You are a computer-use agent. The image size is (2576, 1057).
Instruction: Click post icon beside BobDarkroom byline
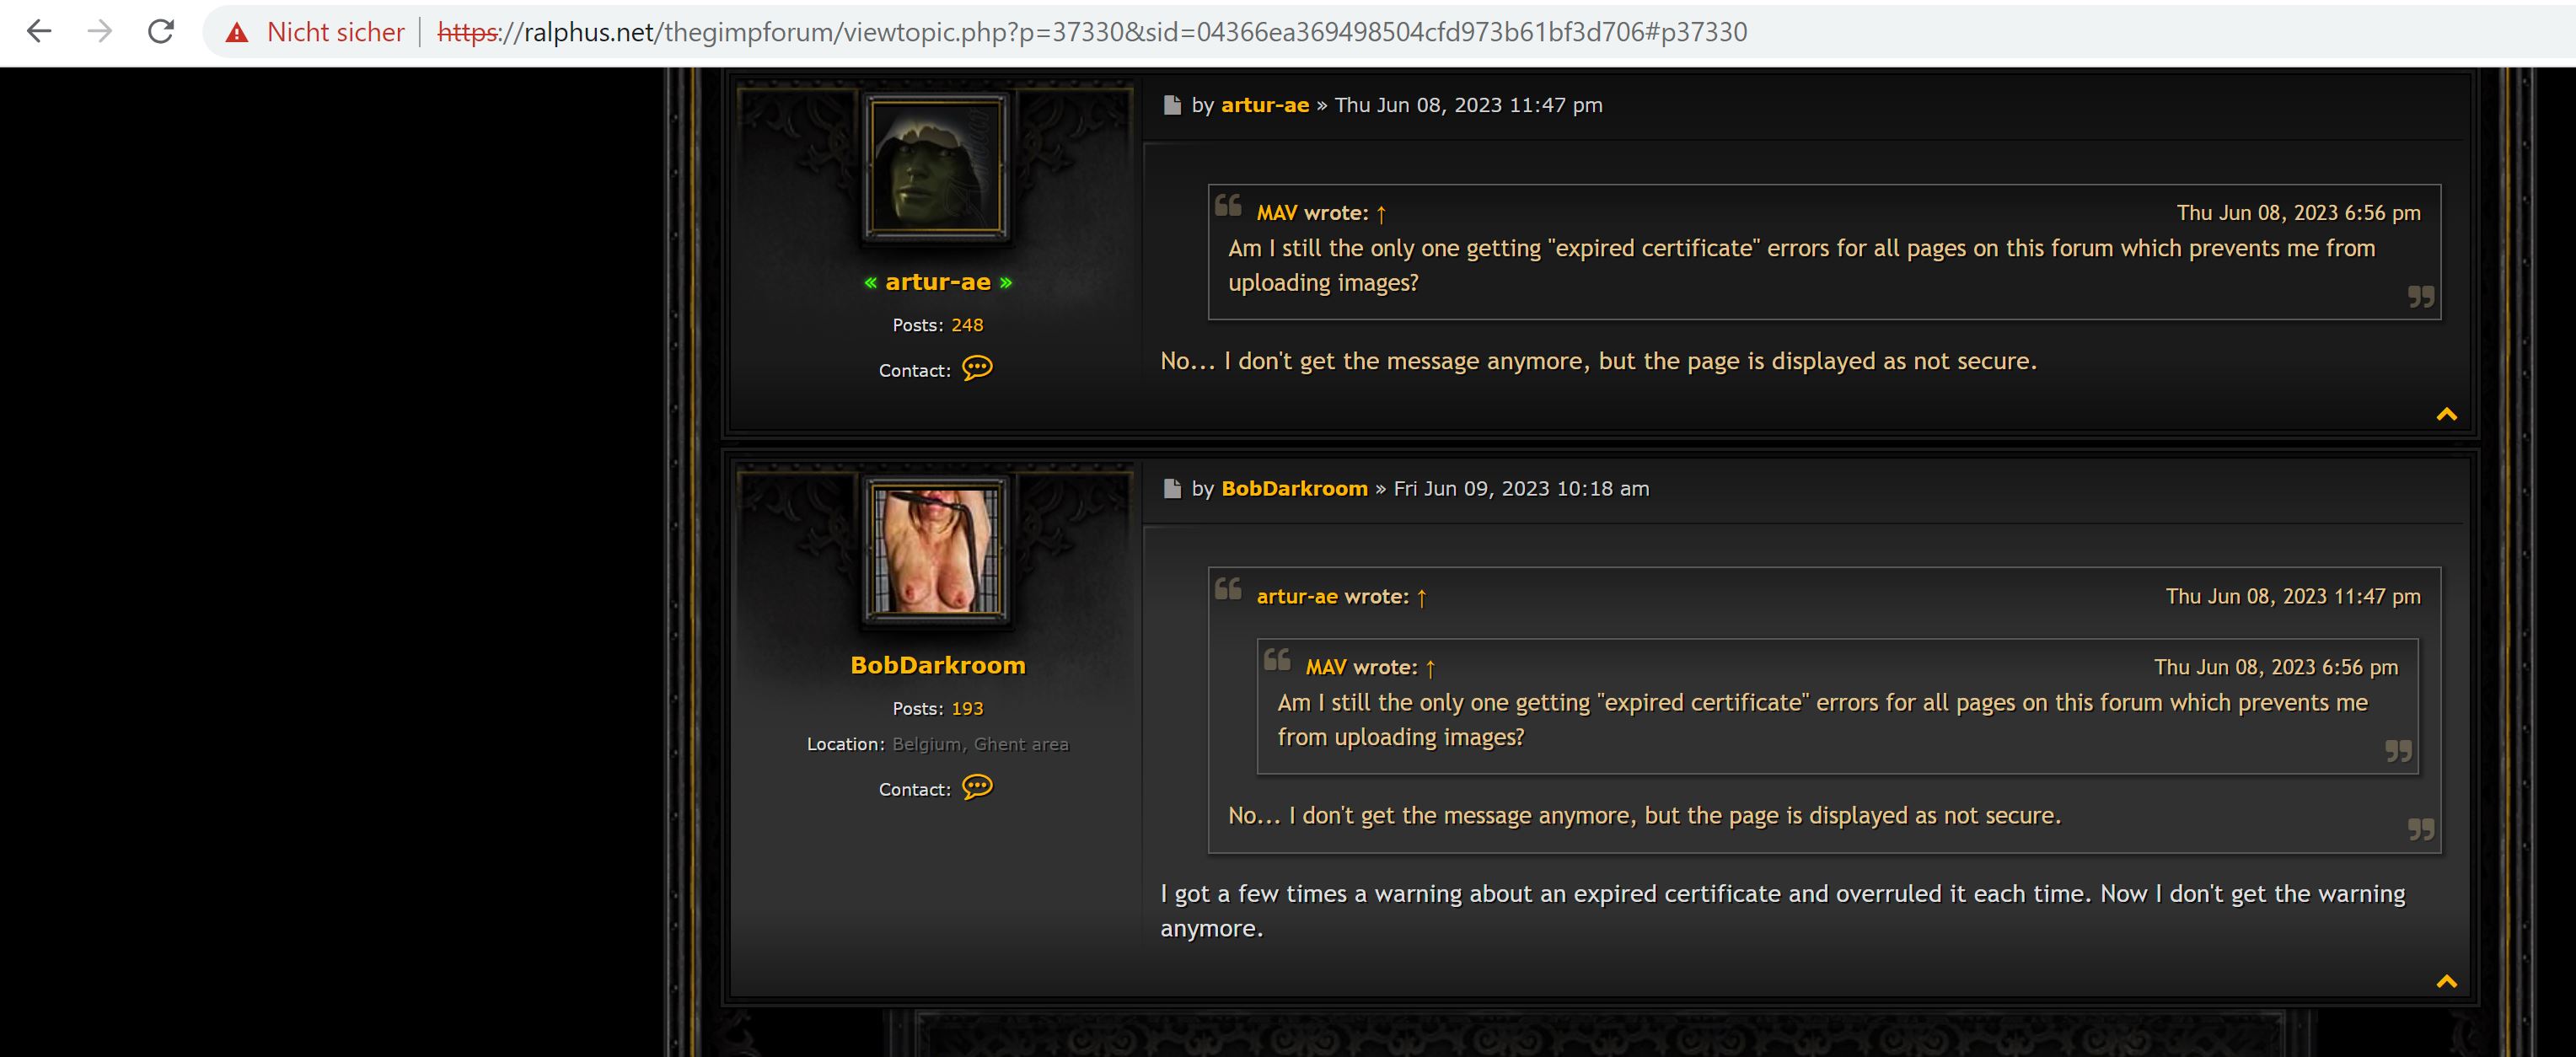tap(1172, 489)
